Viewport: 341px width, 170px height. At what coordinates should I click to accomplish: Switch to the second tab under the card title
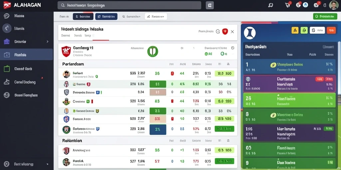click(x=78, y=35)
